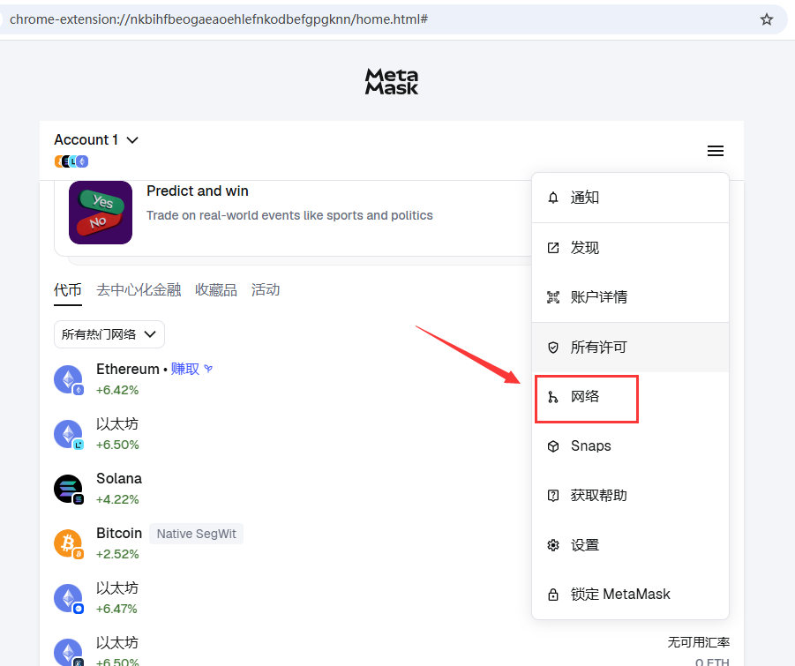This screenshot has height=666, width=795.
Task: Open 发现 menu item
Action: [630, 248]
